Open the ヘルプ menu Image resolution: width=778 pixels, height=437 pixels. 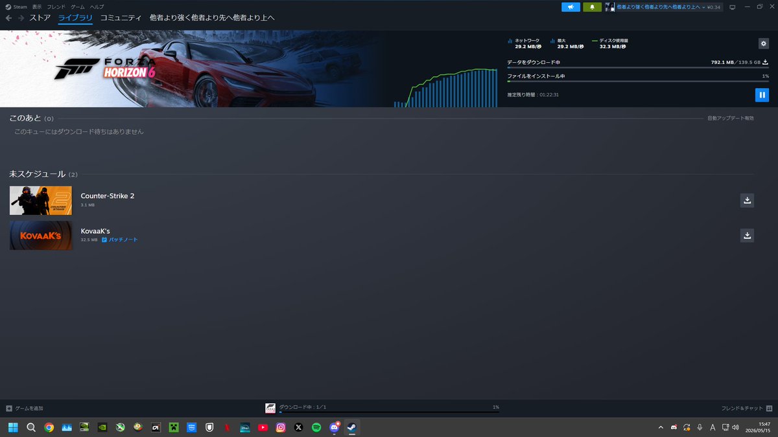[x=97, y=6]
